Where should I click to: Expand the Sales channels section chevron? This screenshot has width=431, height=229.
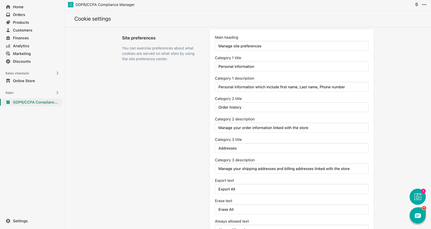pyautogui.click(x=57, y=73)
